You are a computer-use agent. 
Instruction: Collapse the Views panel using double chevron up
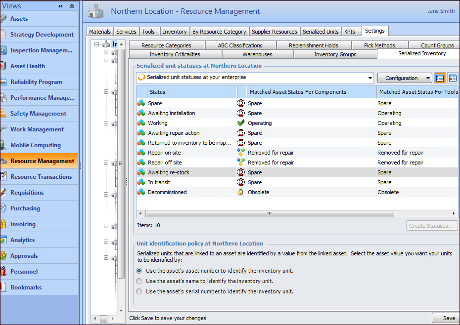point(72,6)
